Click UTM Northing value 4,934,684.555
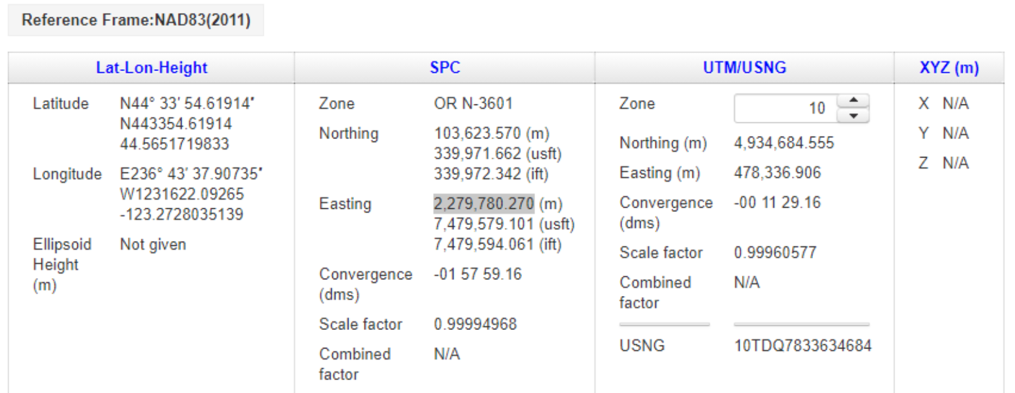Viewport: 1015px width, 393px height. coord(783,143)
